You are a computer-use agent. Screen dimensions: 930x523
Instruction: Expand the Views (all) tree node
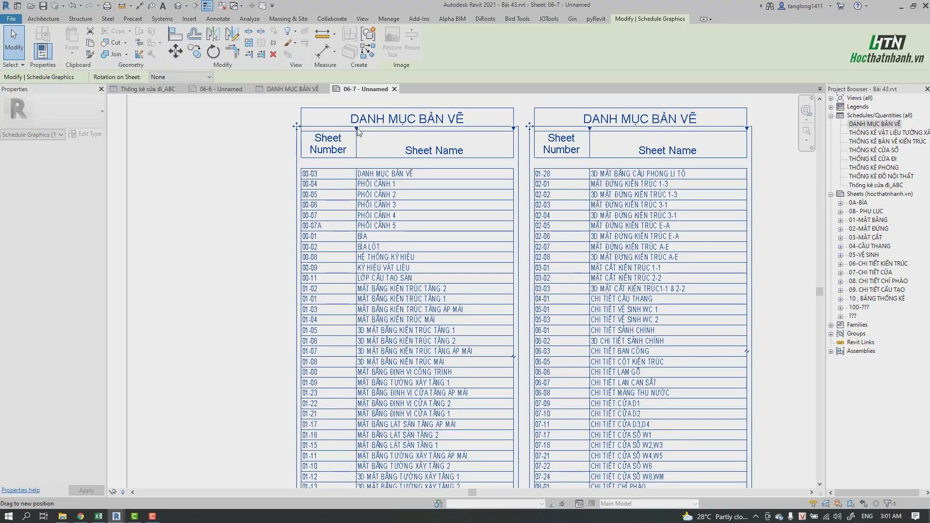click(x=831, y=98)
